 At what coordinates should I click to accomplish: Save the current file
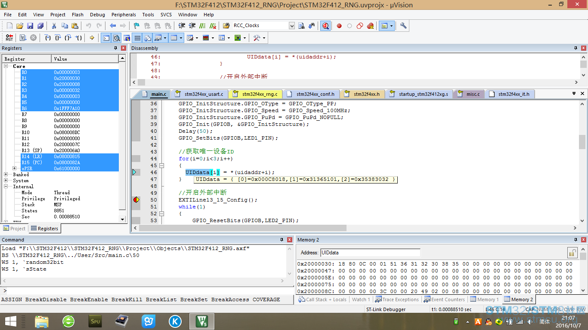30,26
